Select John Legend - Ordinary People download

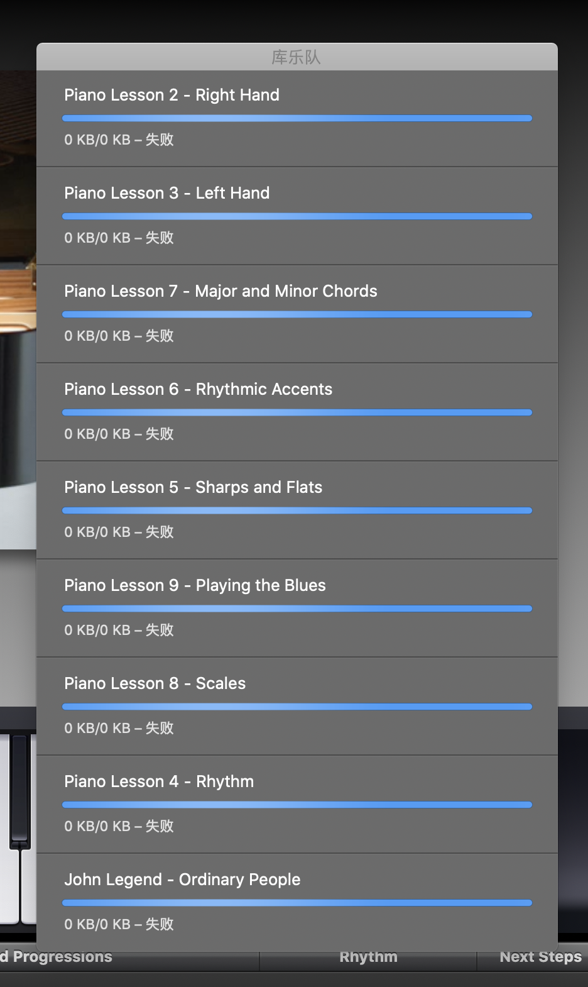coord(182,879)
